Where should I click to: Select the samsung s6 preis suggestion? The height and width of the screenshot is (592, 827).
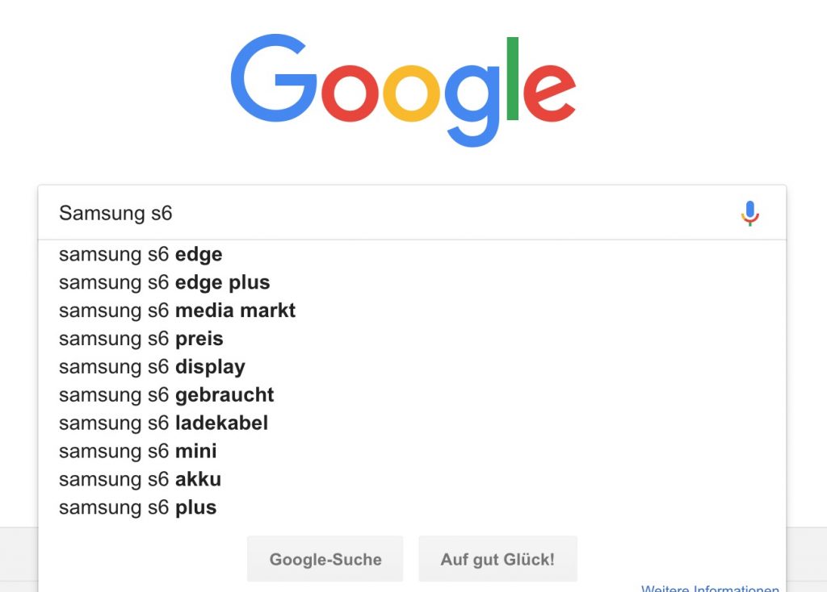tap(141, 339)
